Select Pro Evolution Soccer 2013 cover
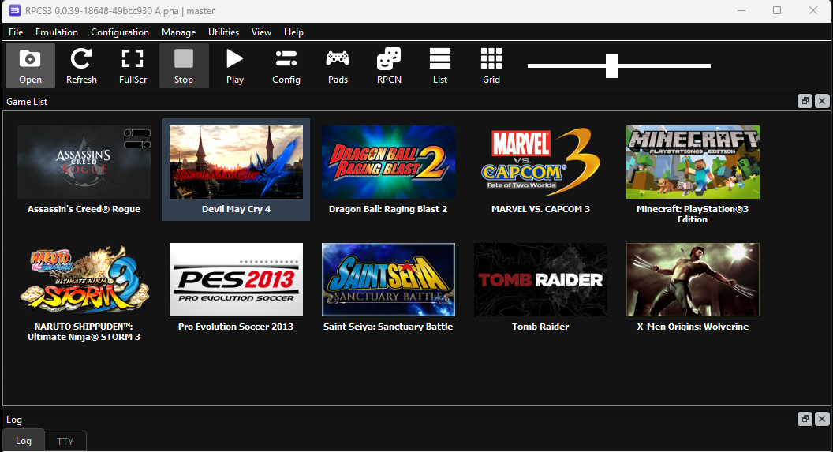The width and height of the screenshot is (833, 452). tap(236, 279)
